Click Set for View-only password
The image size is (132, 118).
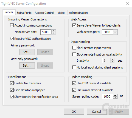[x=27, y=65]
